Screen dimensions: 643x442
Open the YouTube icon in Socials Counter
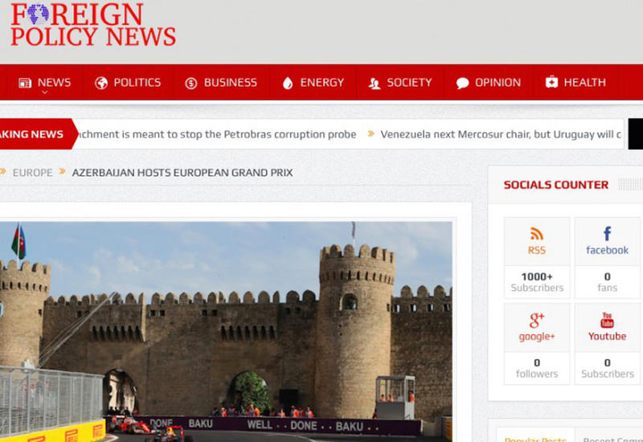607,320
